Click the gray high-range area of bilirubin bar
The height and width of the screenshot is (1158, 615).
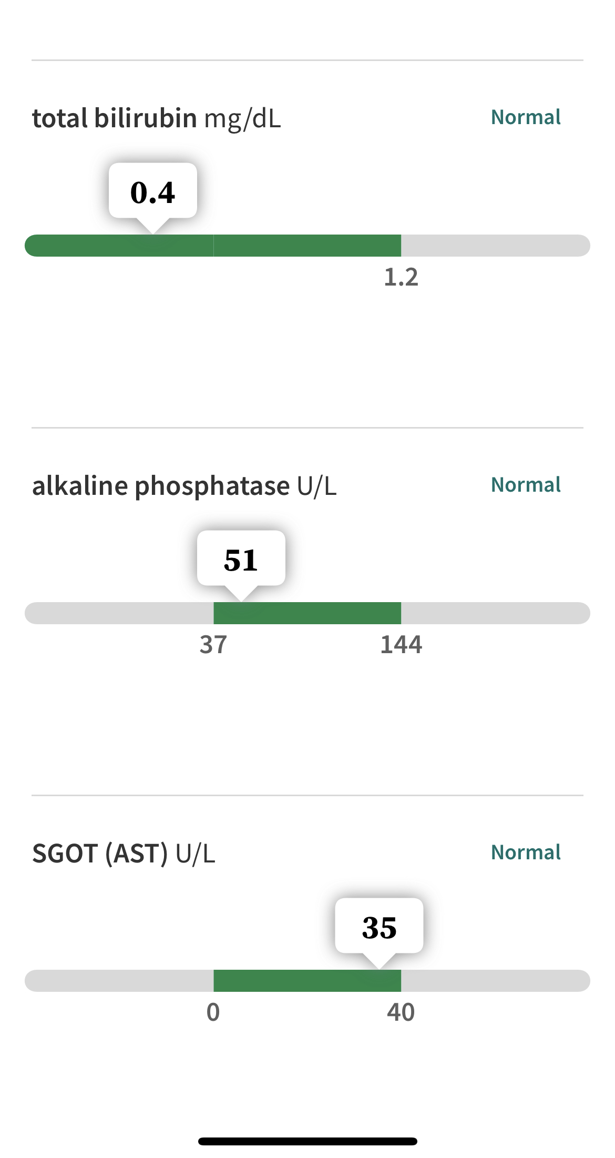click(x=496, y=246)
